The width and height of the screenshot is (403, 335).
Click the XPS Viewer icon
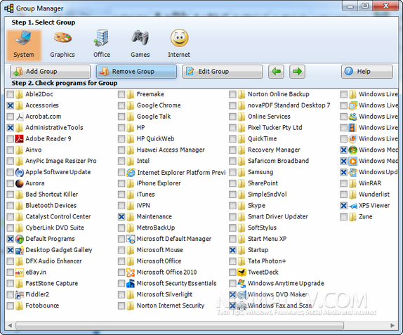pos(352,206)
